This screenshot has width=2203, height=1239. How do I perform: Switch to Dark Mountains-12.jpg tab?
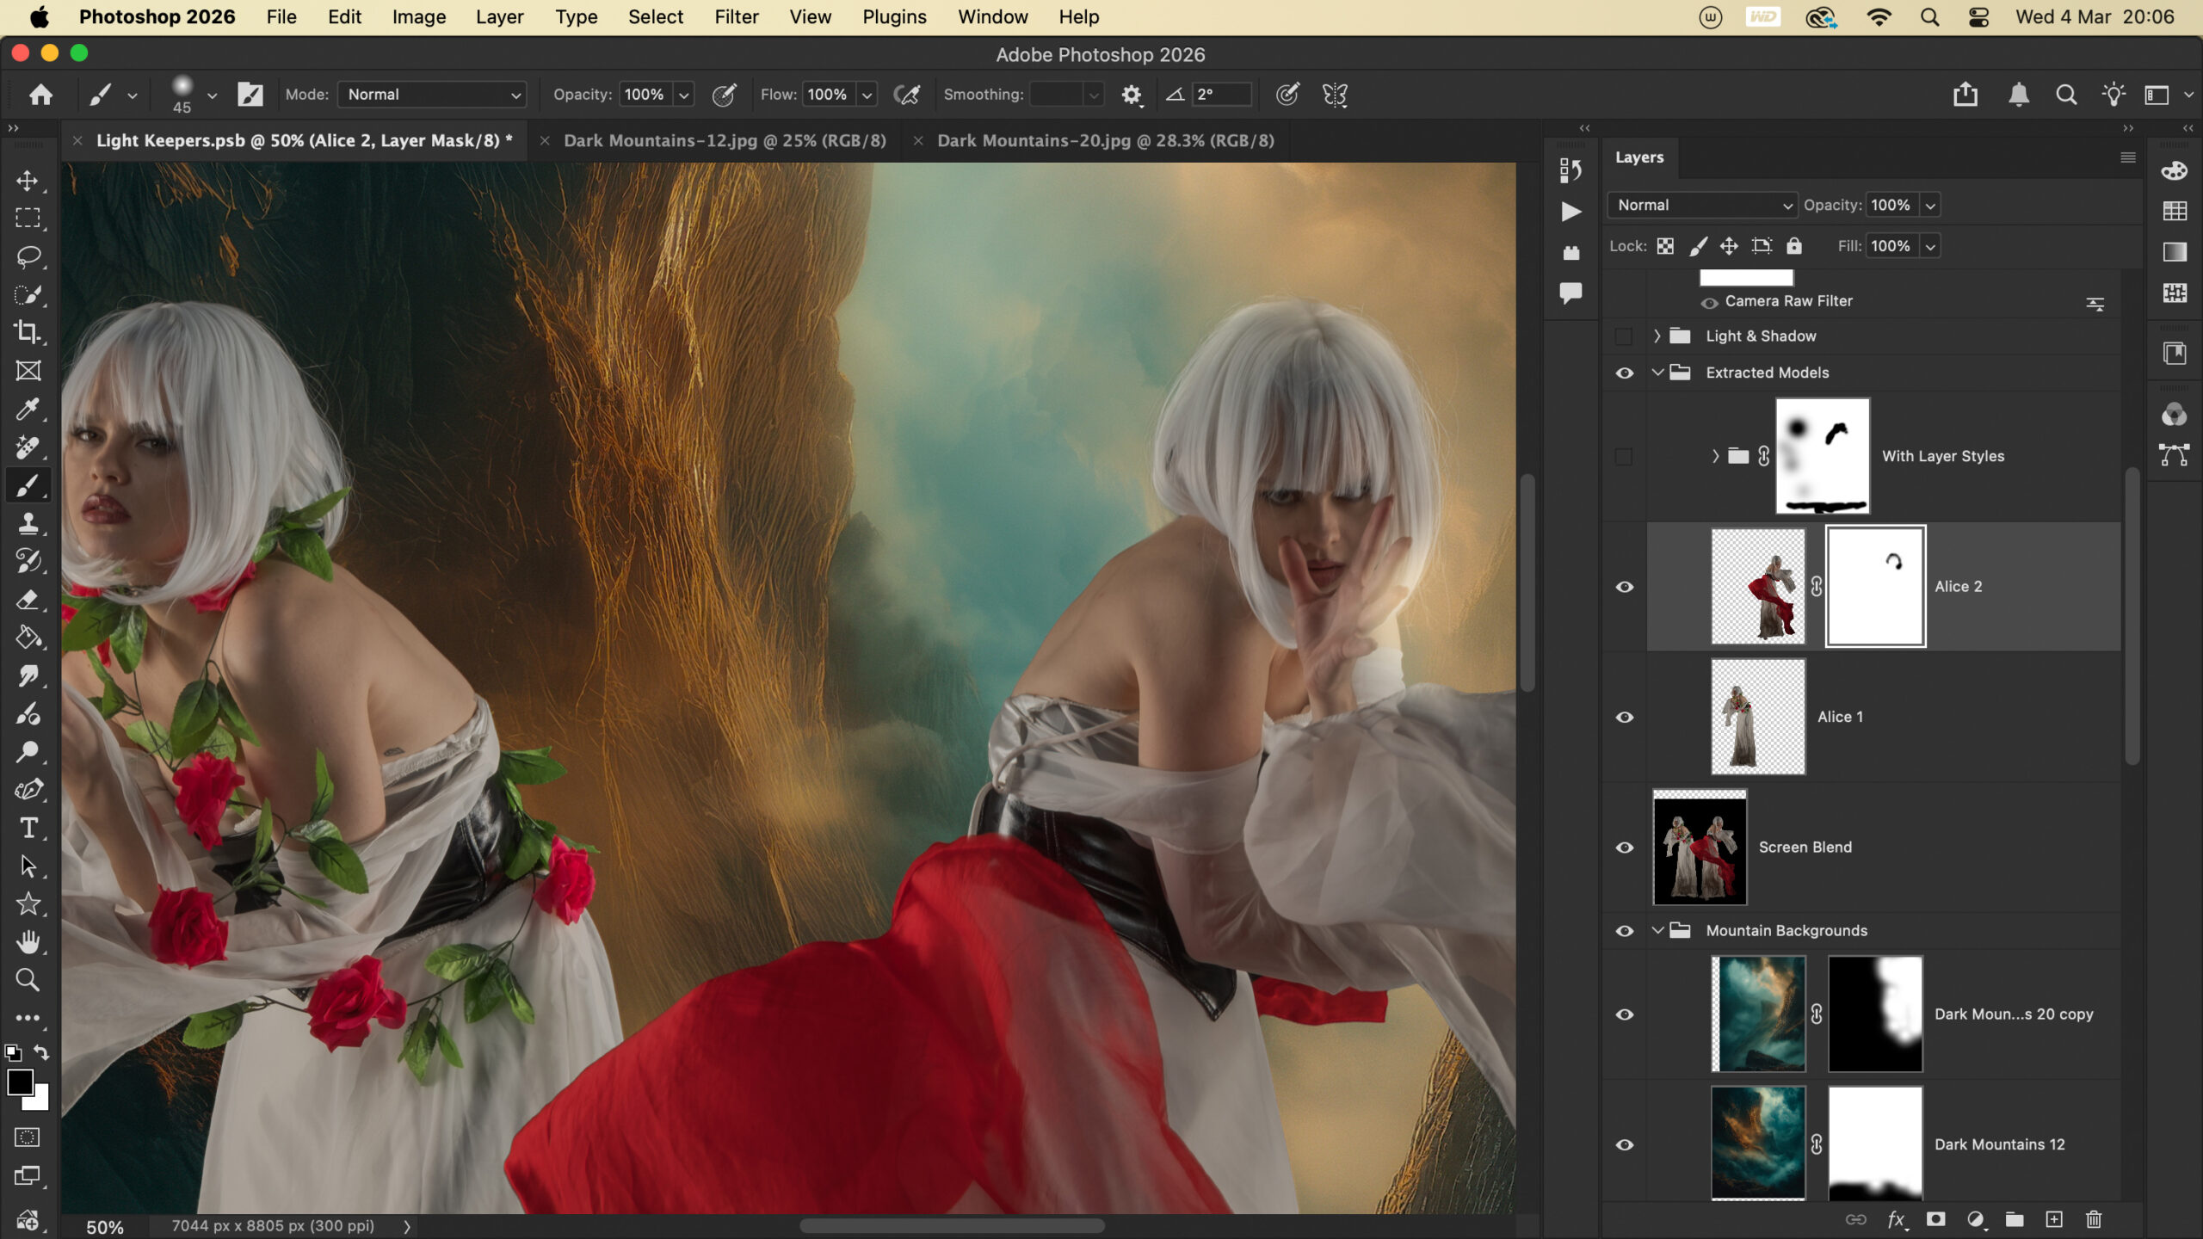tap(724, 140)
